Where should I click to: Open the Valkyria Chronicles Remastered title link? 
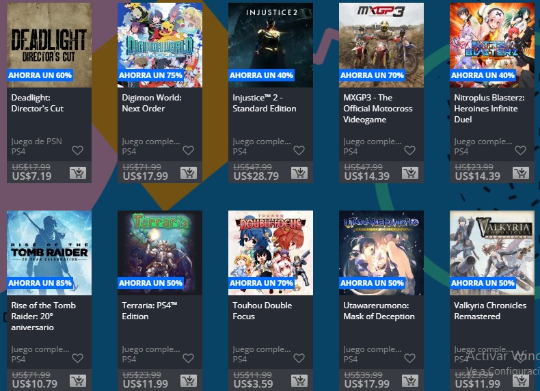pos(490,311)
